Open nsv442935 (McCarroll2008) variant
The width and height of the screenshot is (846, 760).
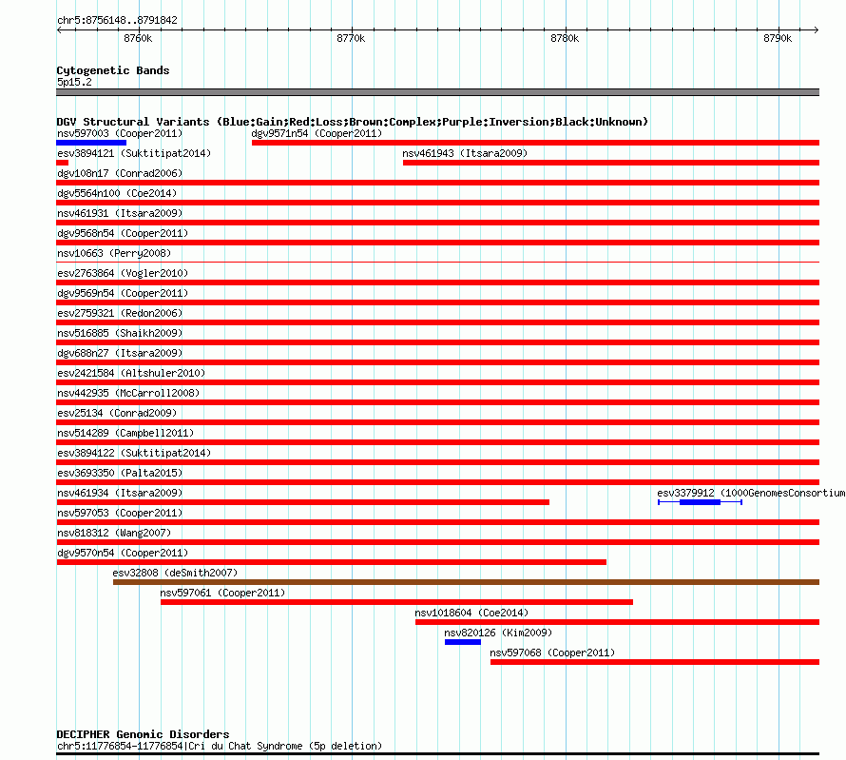click(128, 393)
